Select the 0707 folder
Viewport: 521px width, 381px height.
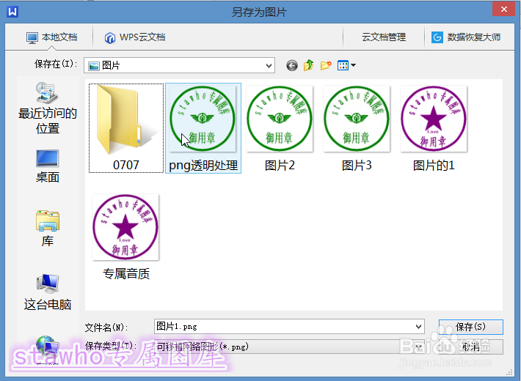pos(126,128)
